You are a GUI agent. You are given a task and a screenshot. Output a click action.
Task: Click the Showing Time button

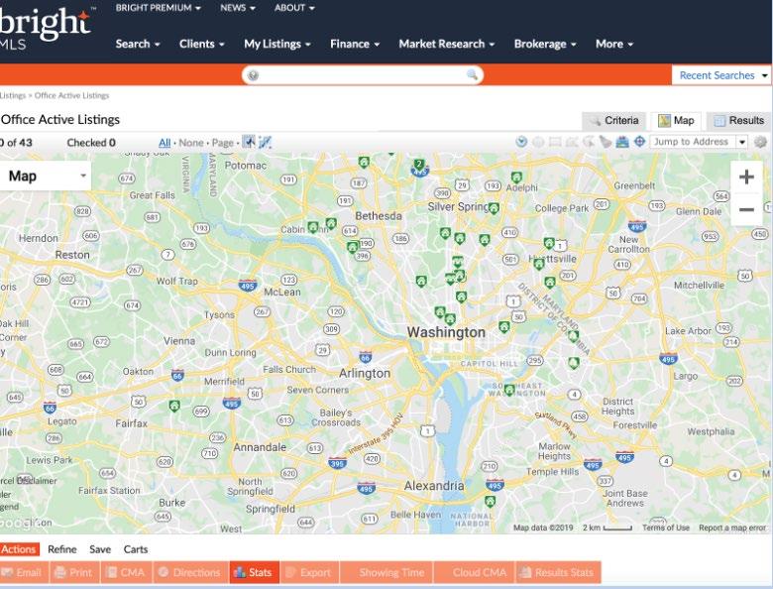(x=386, y=572)
